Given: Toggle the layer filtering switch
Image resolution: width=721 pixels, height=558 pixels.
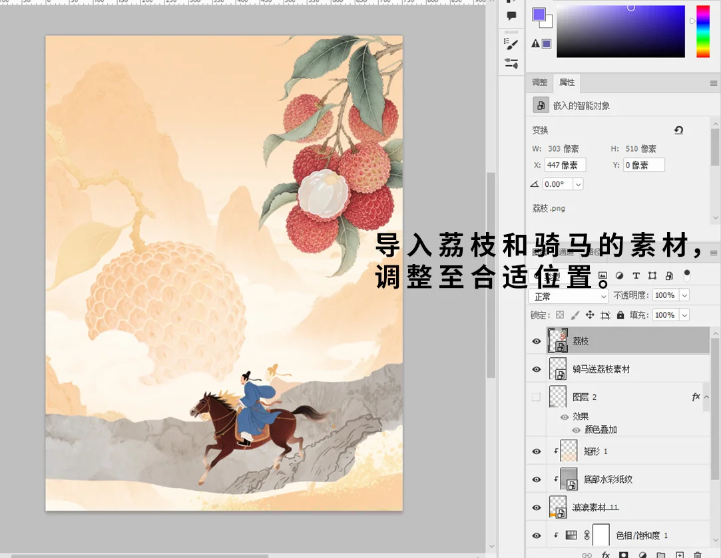Looking at the screenshot, I should click(x=687, y=275).
